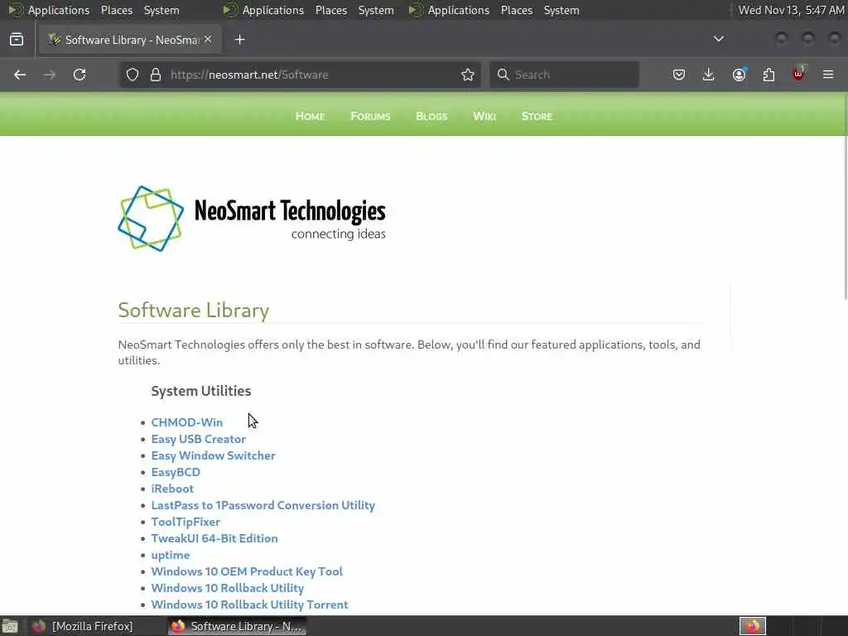Click the clock showing Wed Nov 13
Screen dimensions: 848x636
791,10
